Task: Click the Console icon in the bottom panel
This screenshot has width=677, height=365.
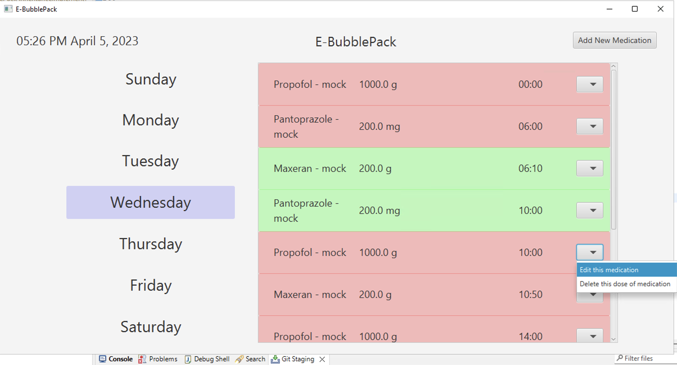Action: click(102, 359)
